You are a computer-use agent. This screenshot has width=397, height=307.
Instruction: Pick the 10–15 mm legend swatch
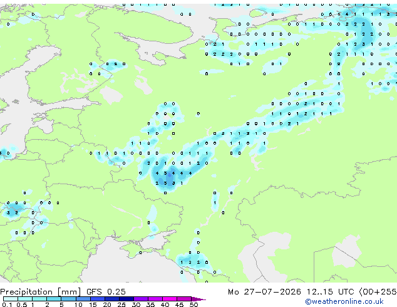(x=83, y=299)
